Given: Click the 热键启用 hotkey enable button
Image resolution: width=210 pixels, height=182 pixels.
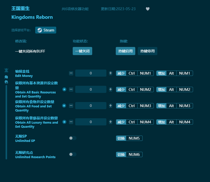Looking at the screenshot, I should 125,51.
